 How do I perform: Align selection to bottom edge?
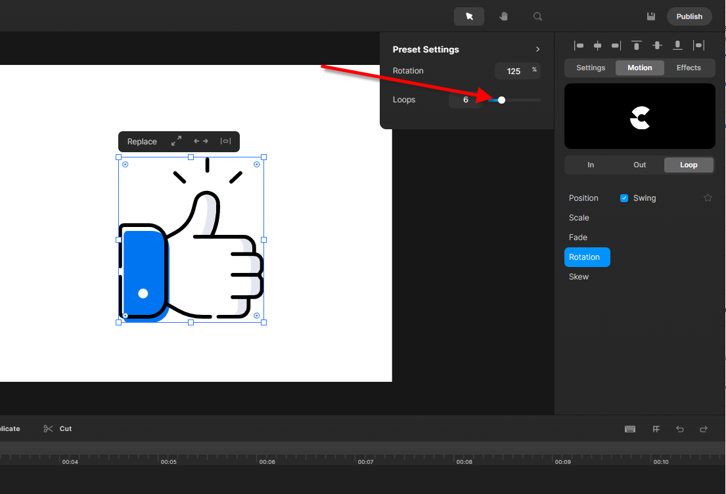click(x=677, y=45)
